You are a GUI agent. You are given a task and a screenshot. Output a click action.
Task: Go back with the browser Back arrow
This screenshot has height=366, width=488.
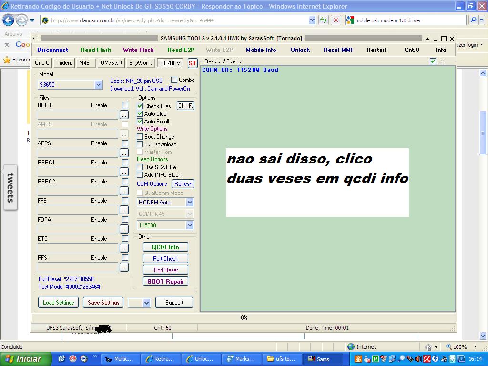(x=8, y=20)
